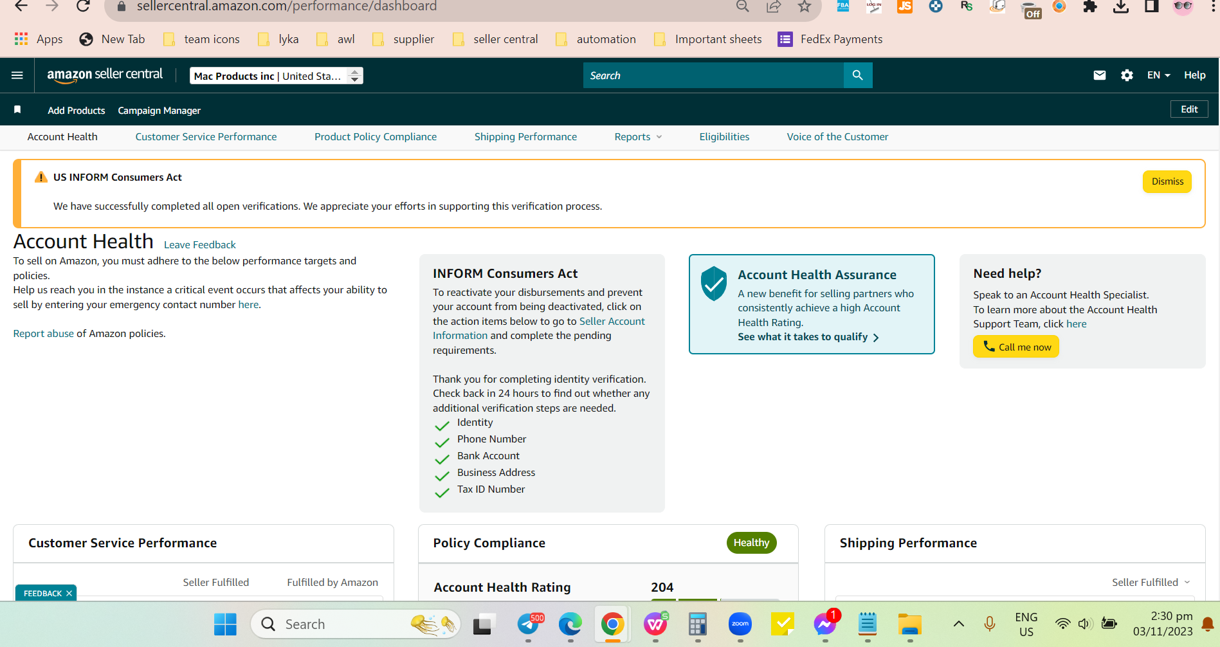Open the Important sheets bookmark folder
Viewport: 1220px width, 647px height.
click(708, 39)
